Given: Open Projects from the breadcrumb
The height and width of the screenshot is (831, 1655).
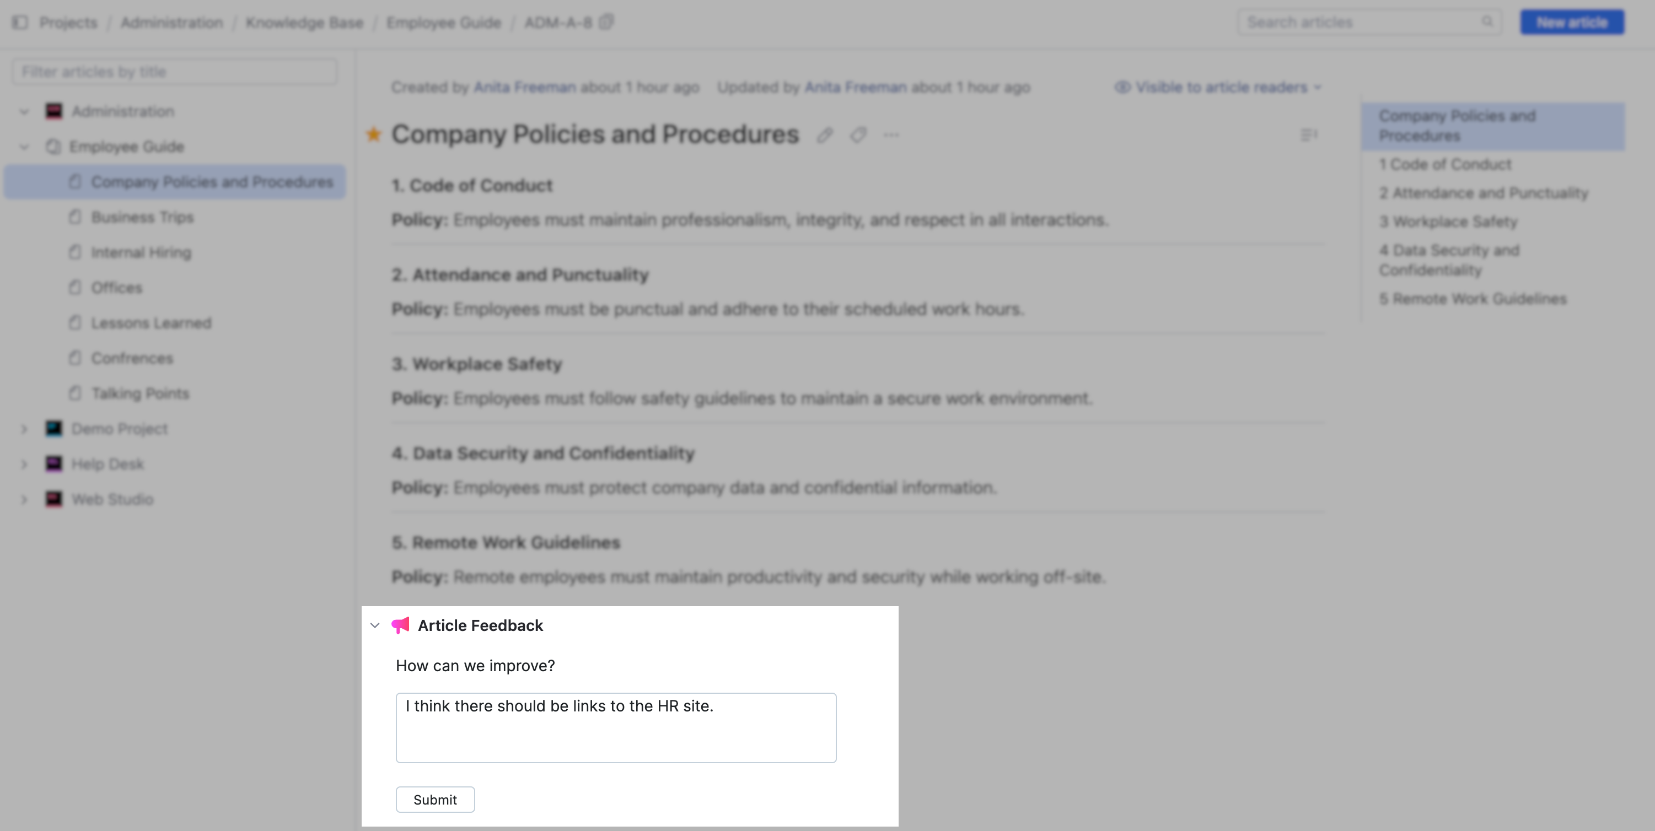Looking at the screenshot, I should point(68,23).
